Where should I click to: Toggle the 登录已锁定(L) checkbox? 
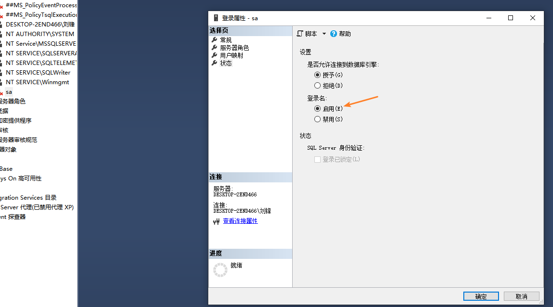click(317, 159)
